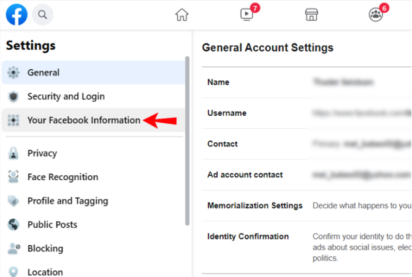
Task: Edit the Name row
Action: (307, 82)
